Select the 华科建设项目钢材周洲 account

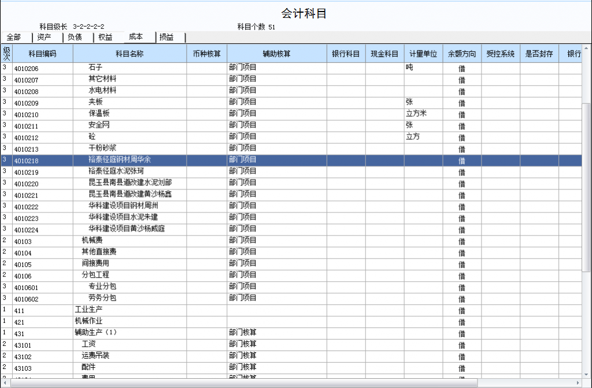pyautogui.click(x=123, y=206)
